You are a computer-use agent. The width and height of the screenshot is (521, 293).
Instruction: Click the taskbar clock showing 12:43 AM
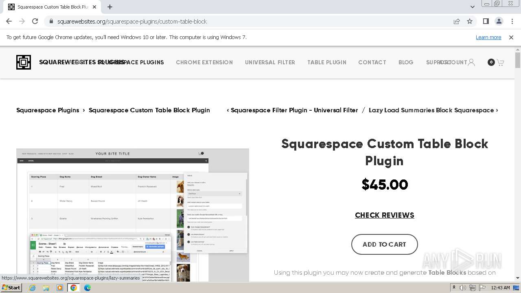[x=500, y=288]
